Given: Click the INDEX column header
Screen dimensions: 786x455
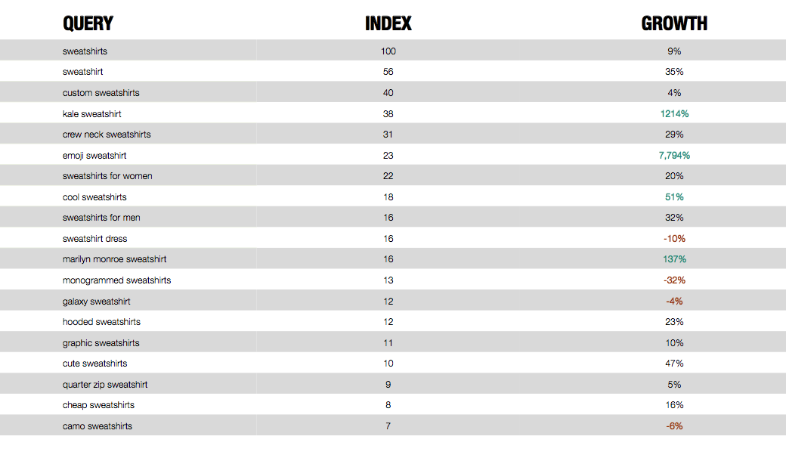Looking at the screenshot, I should (388, 23).
